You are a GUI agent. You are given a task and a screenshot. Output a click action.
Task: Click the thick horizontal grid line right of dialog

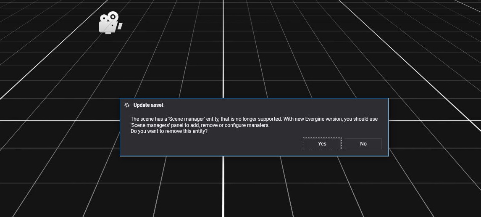pyautogui.click(x=433, y=121)
